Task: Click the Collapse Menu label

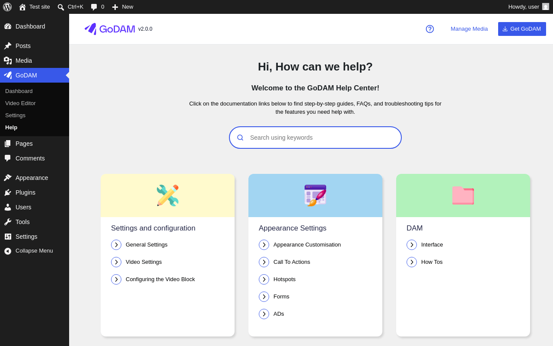Action: coord(34,251)
